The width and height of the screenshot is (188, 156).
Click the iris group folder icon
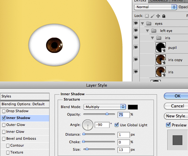pos(159,38)
